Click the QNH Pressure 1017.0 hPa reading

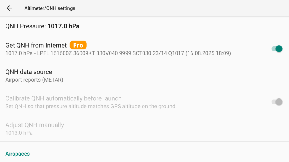pyautogui.click(x=42, y=26)
